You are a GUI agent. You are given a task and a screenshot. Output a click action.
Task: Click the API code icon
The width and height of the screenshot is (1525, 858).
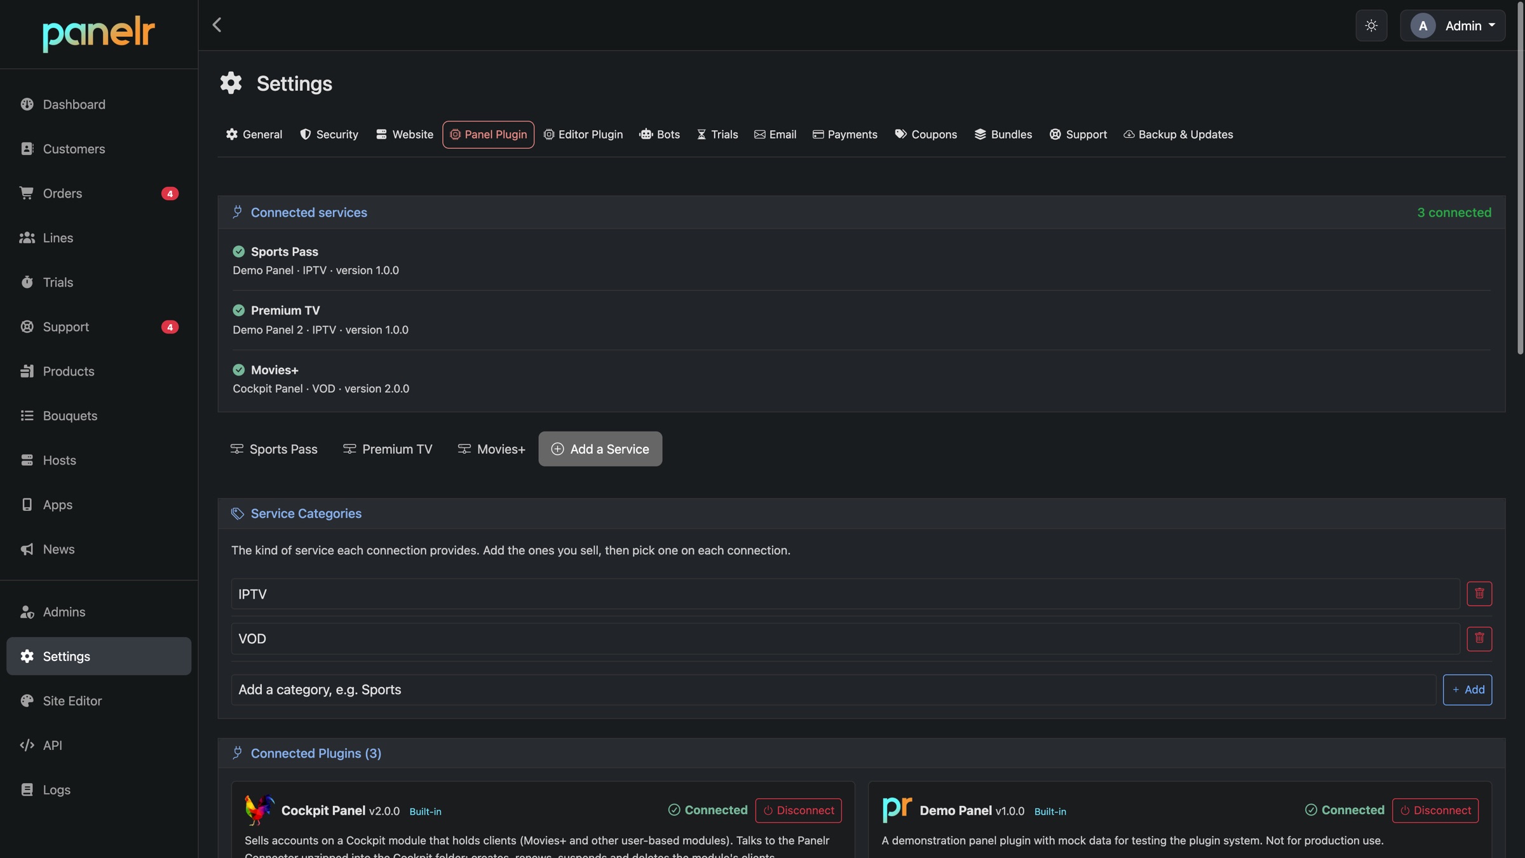[x=27, y=746]
